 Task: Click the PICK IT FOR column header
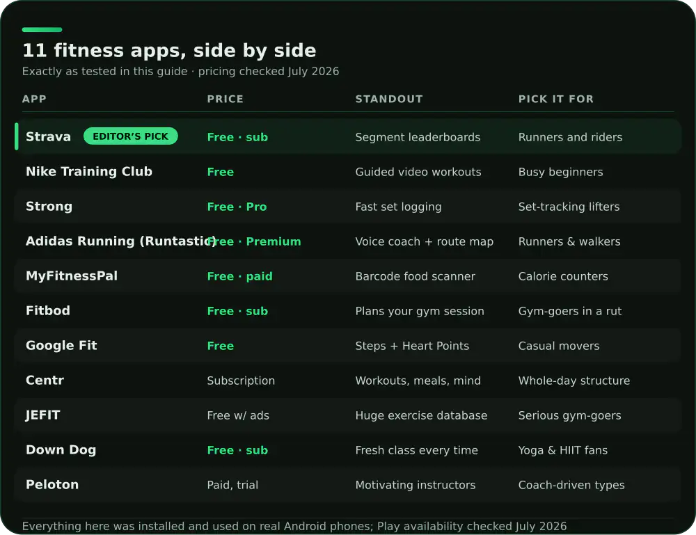pos(555,99)
